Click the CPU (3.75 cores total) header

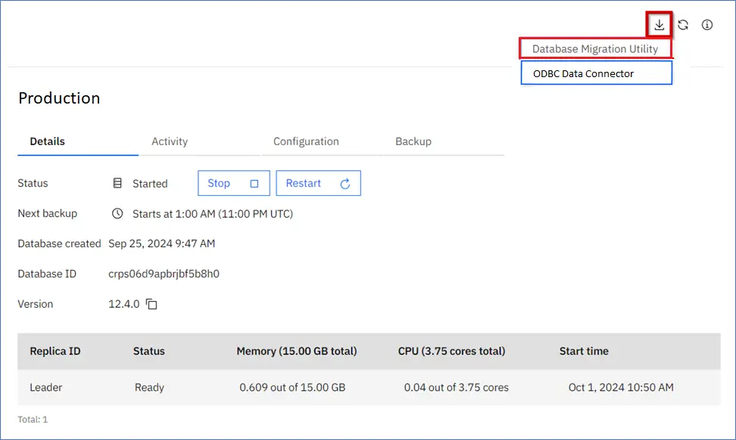click(x=451, y=351)
